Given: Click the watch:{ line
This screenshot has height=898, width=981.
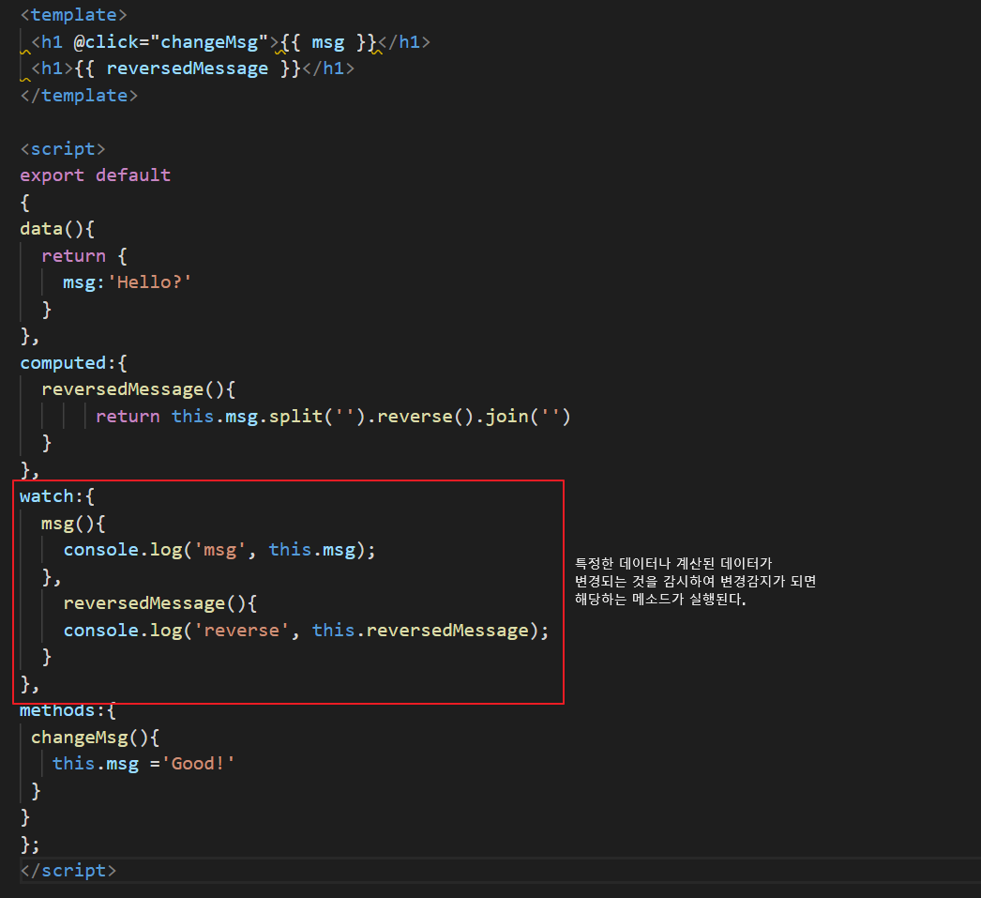Looking at the screenshot, I should (x=57, y=496).
